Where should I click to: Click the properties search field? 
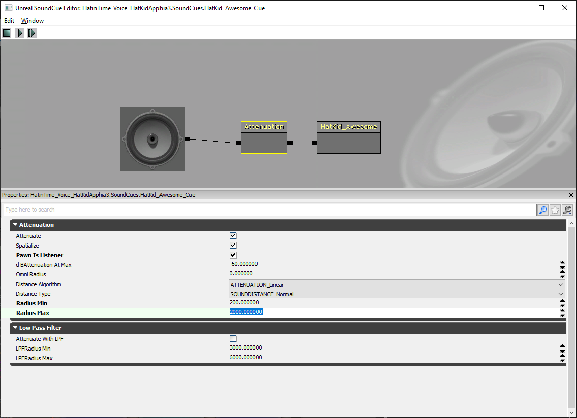tap(270, 210)
